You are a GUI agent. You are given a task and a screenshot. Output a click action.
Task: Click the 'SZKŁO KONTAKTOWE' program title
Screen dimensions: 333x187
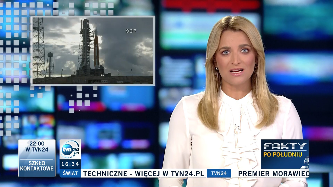tap(37, 166)
